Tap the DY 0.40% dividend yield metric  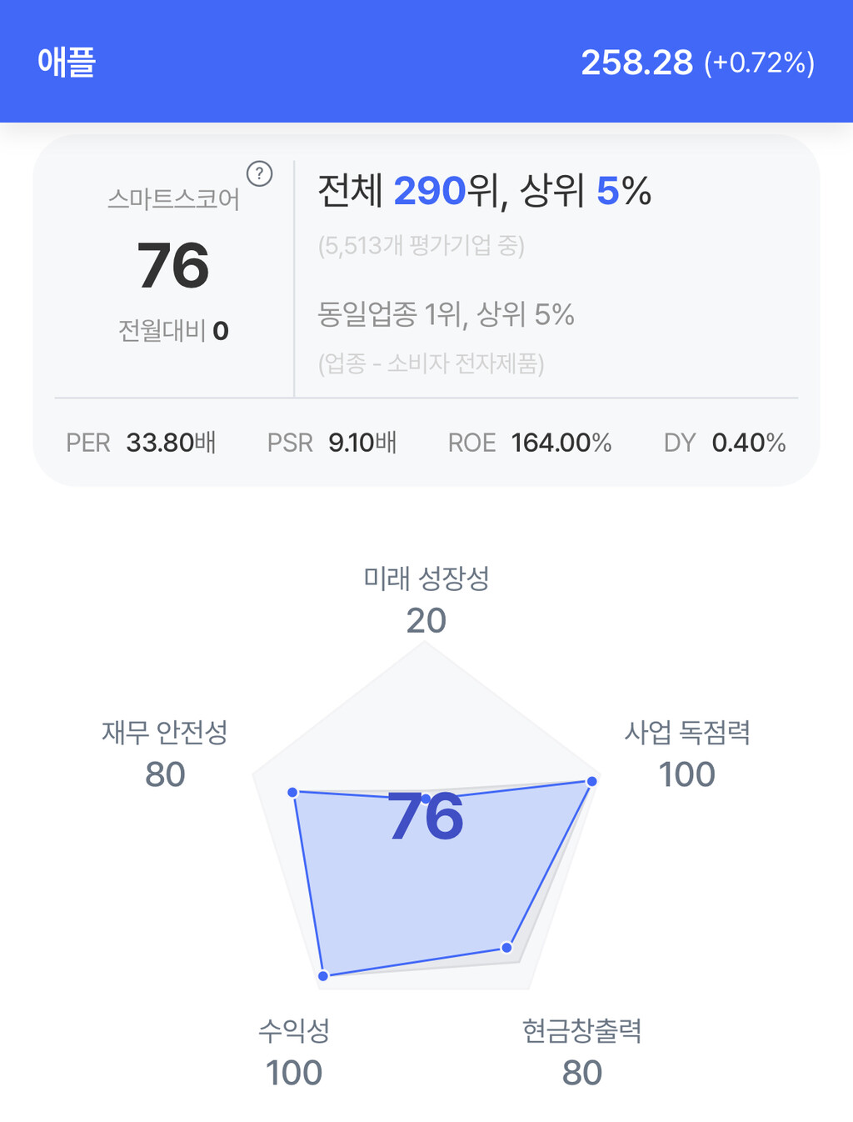pyautogui.click(x=725, y=443)
